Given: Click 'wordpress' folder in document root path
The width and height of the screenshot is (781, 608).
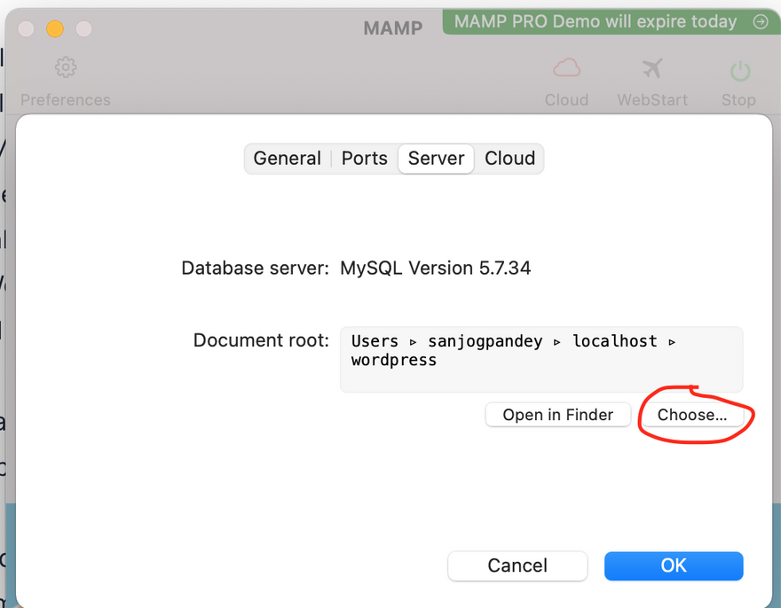Looking at the screenshot, I should [394, 361].
